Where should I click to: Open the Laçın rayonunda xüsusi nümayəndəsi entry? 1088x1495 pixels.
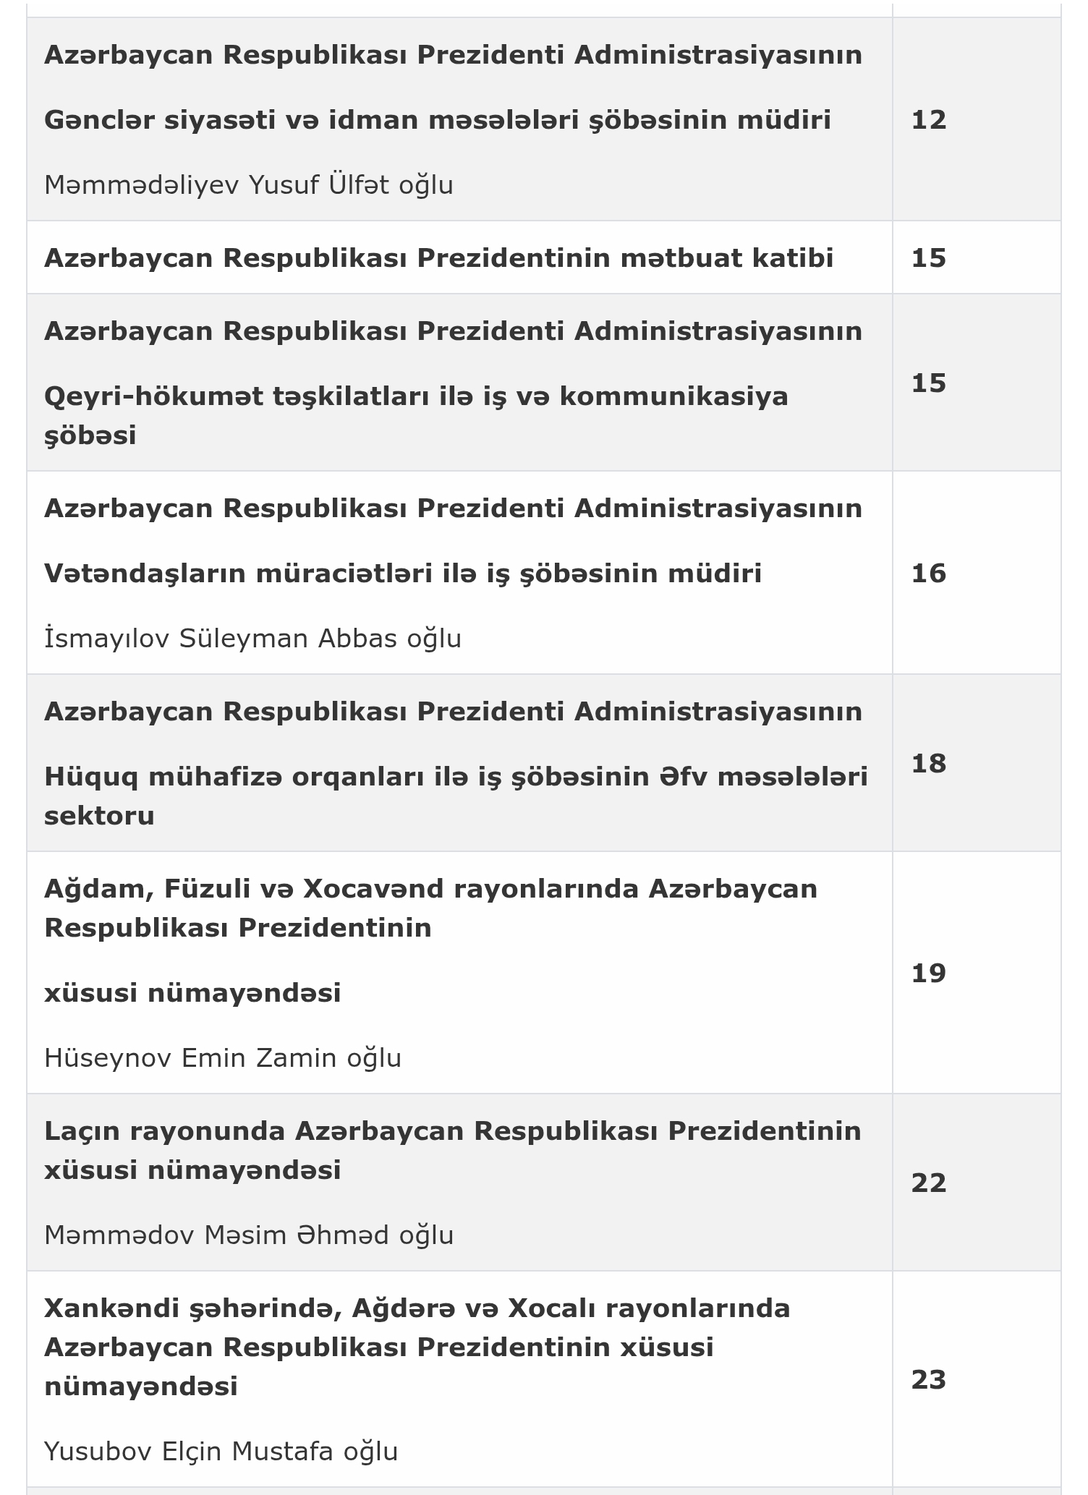tap(452, 1131)
